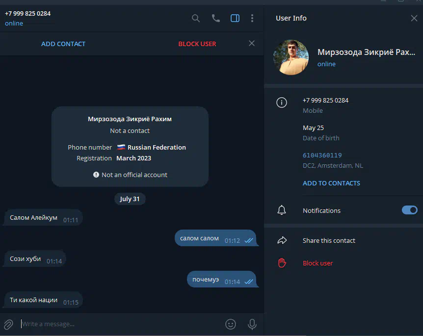This screenshot has width=423, height=336.
Task: Focus the Write a message field
Action: coord(120,324)
